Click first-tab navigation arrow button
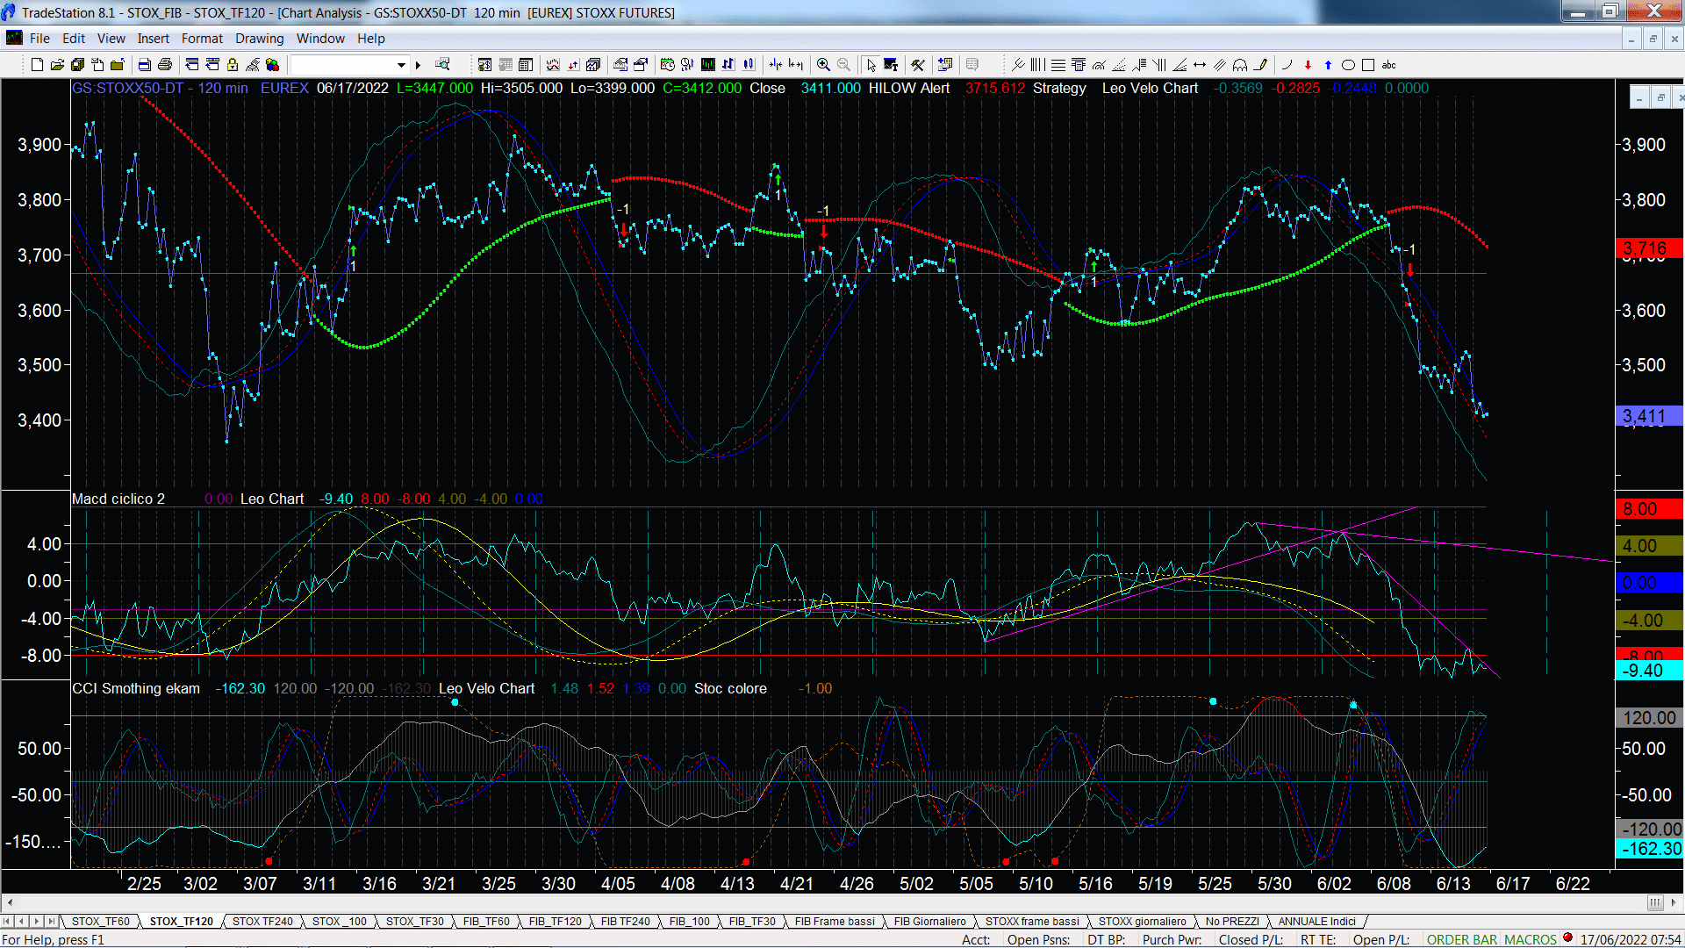The height and width of the screenshot is (948, 1685). tap(7, 922)
